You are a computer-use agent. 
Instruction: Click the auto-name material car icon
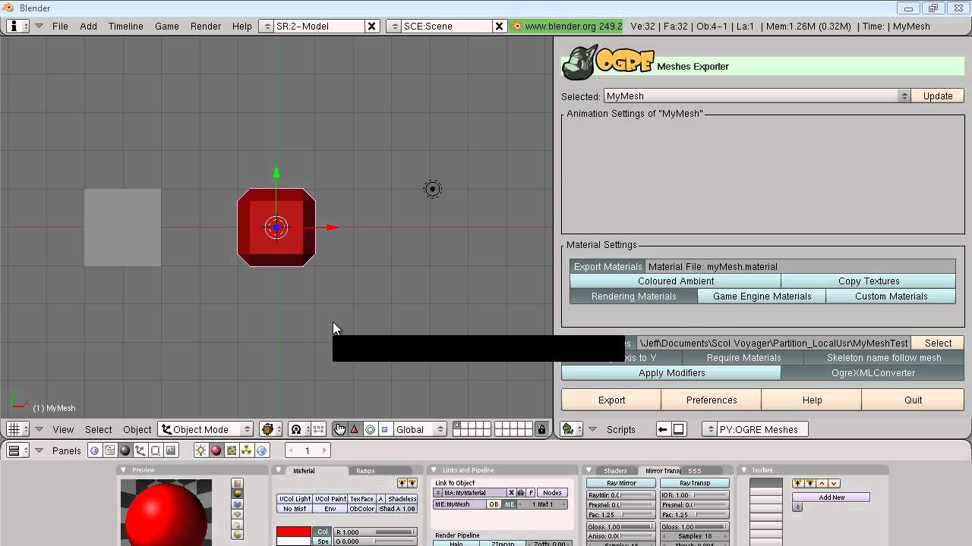pos(521,493)
